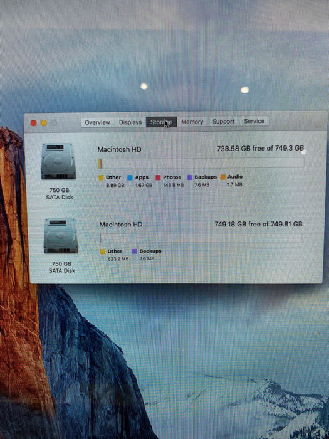329x439 pixels.
Task: Open the Support tab
Action: [x=223, y=121]
